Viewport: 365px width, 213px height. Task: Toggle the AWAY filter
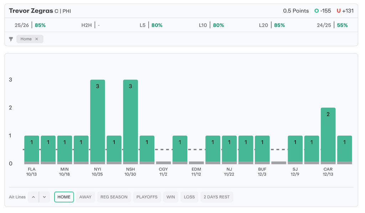[85, 197]
